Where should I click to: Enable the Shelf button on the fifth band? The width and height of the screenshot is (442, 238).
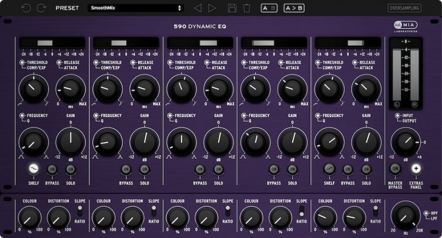pos(329,169)
